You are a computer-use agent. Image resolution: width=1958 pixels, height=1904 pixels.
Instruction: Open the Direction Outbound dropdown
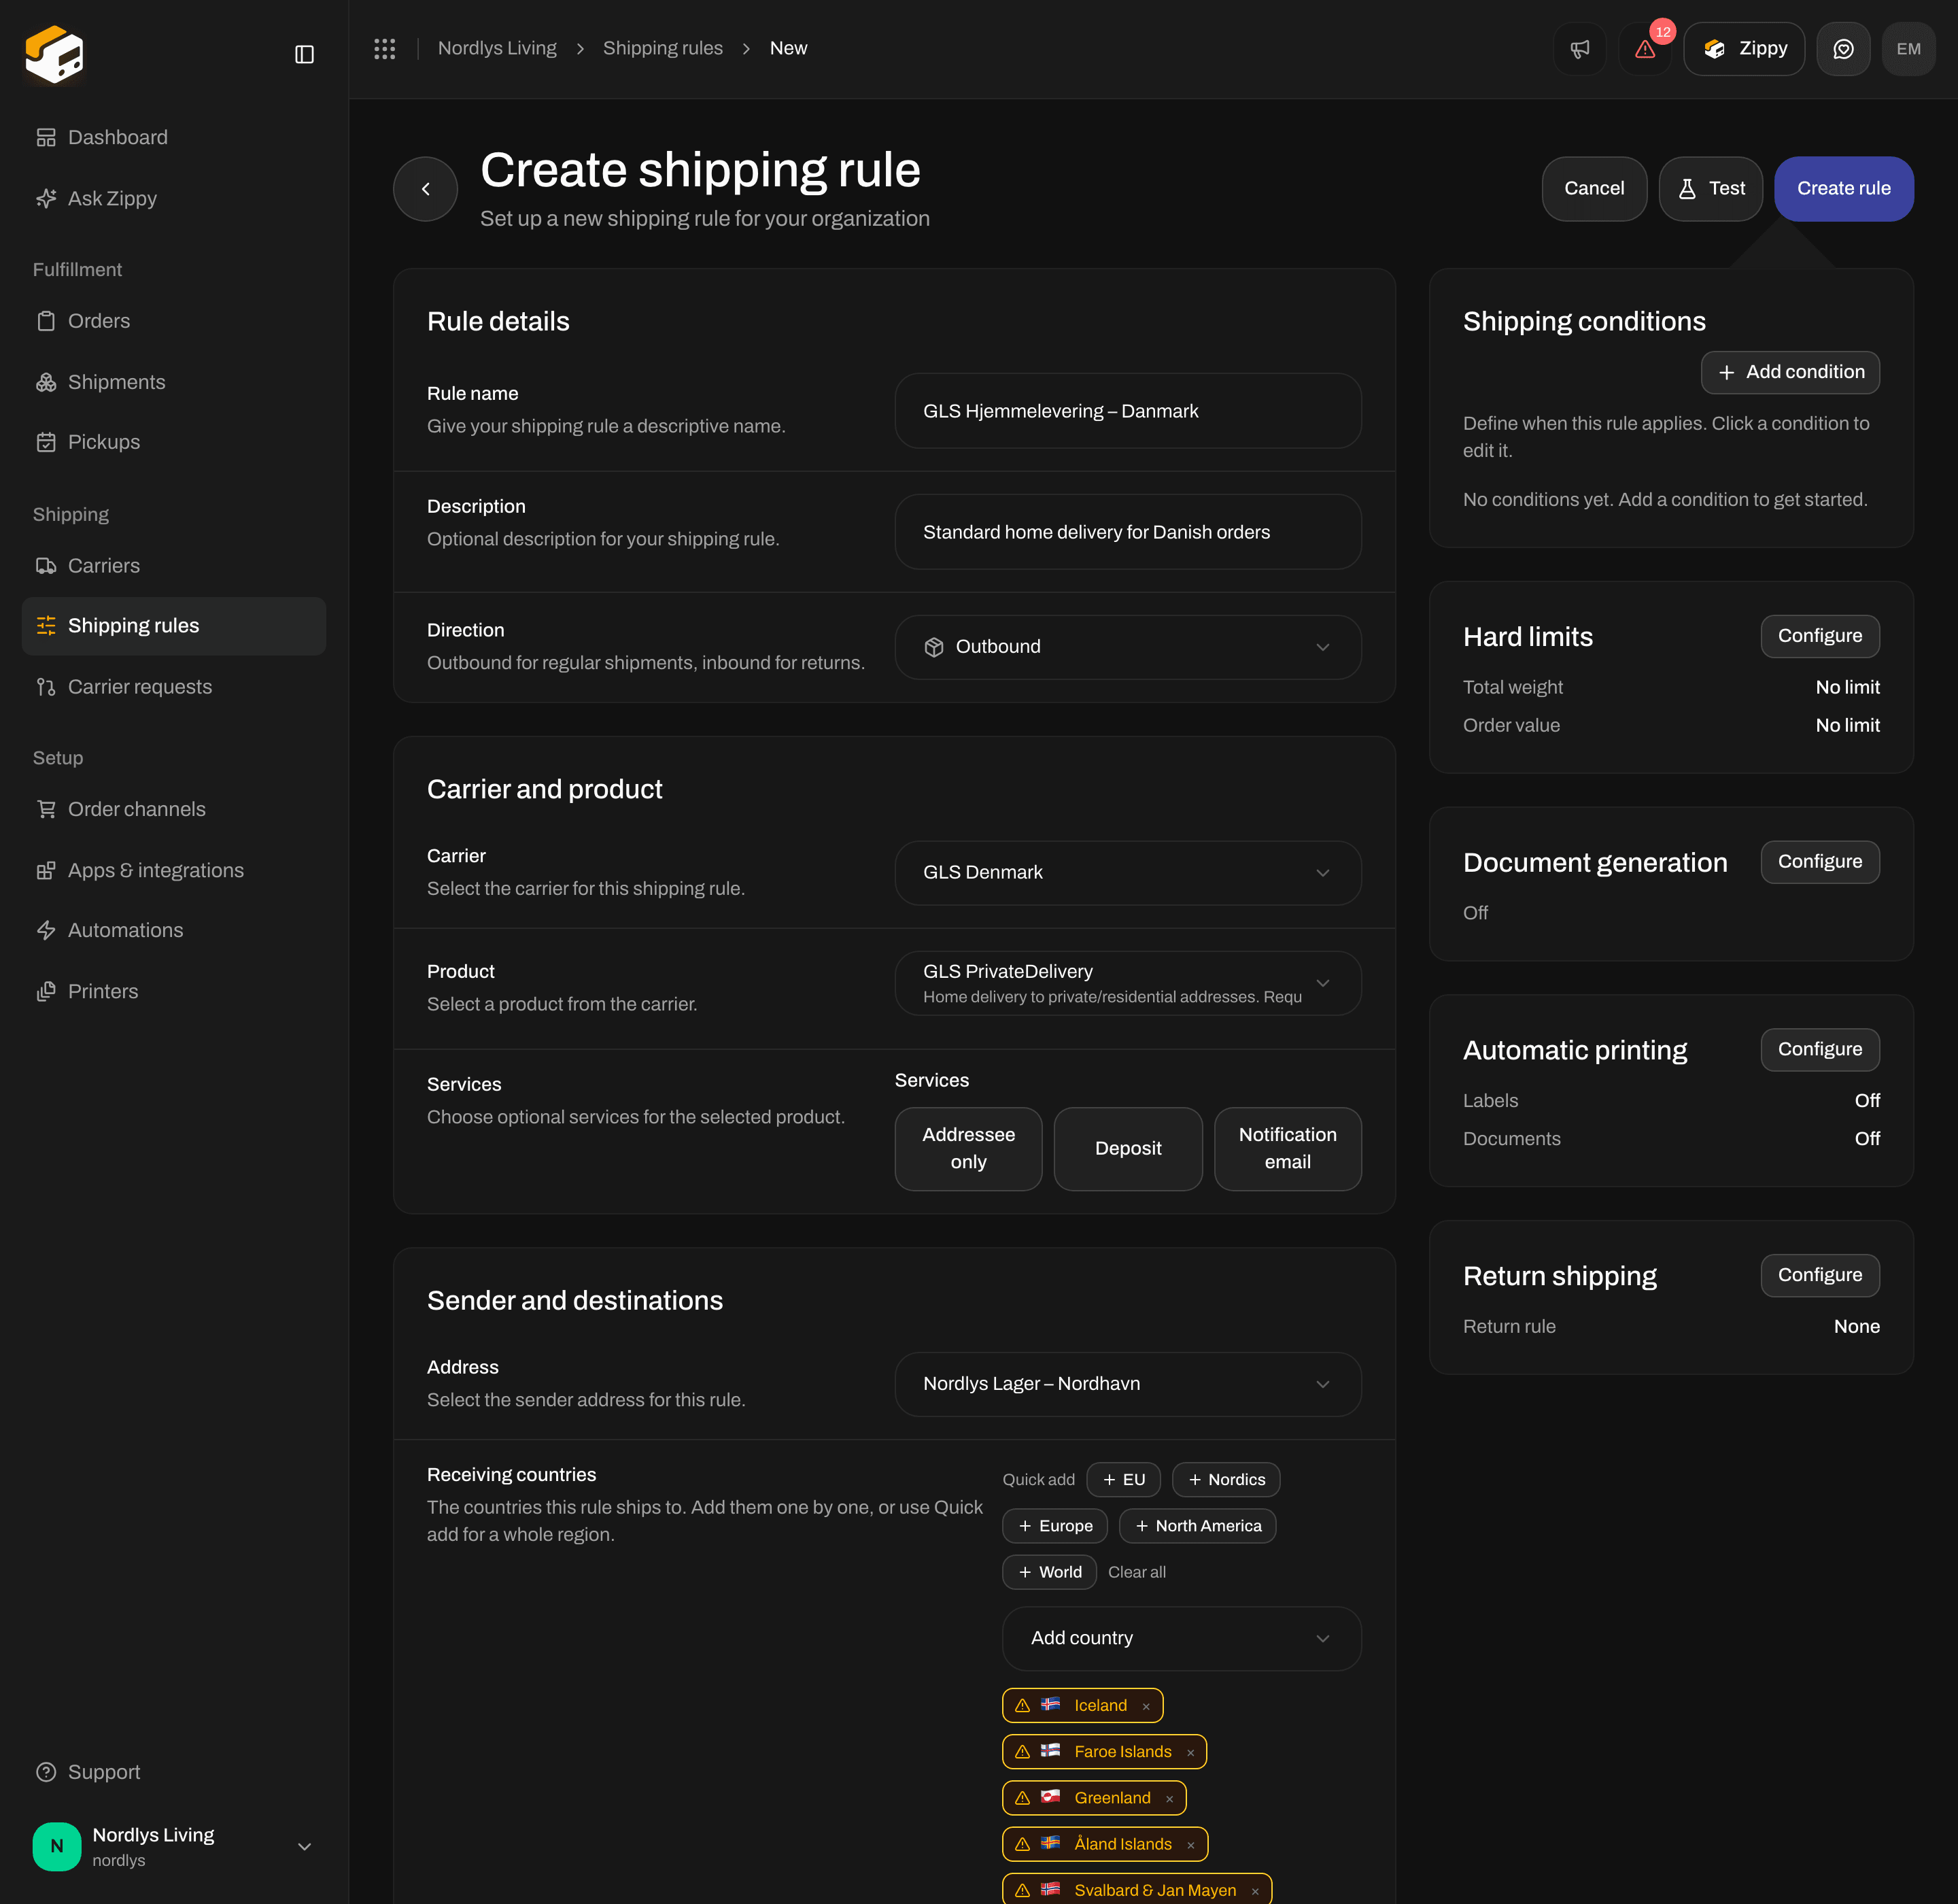pos(1128,647)
